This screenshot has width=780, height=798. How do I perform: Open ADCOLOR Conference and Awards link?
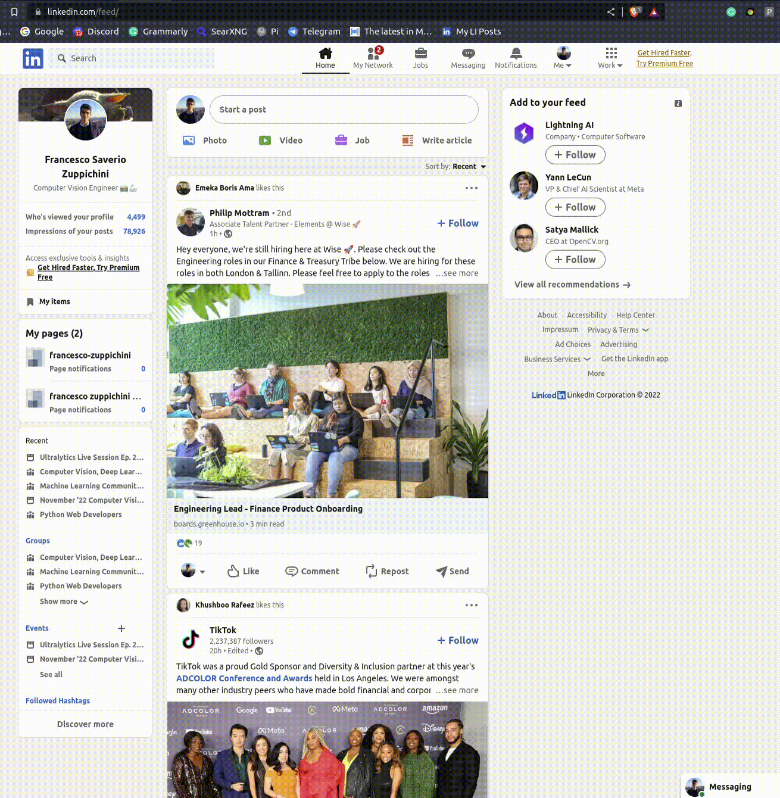point(244,678)
